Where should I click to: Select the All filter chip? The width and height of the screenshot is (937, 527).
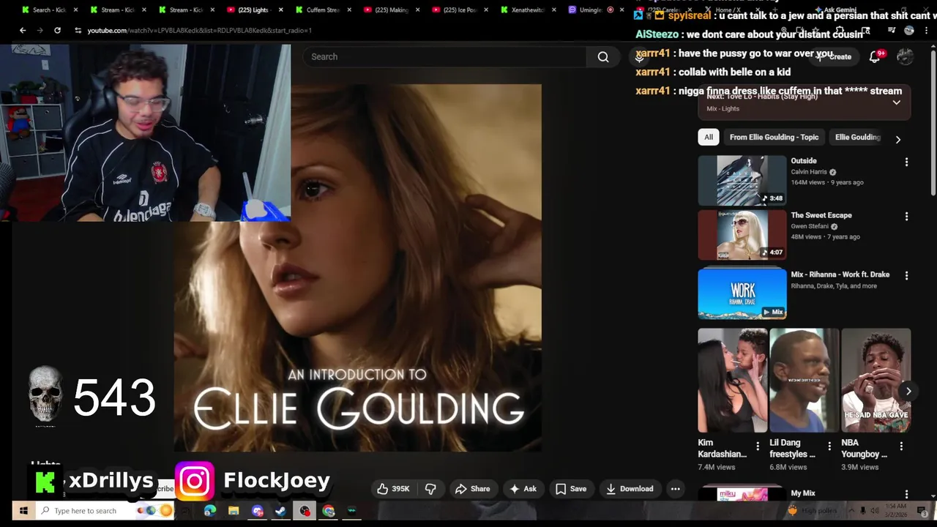pyautogui.click(x=709, y=137)
